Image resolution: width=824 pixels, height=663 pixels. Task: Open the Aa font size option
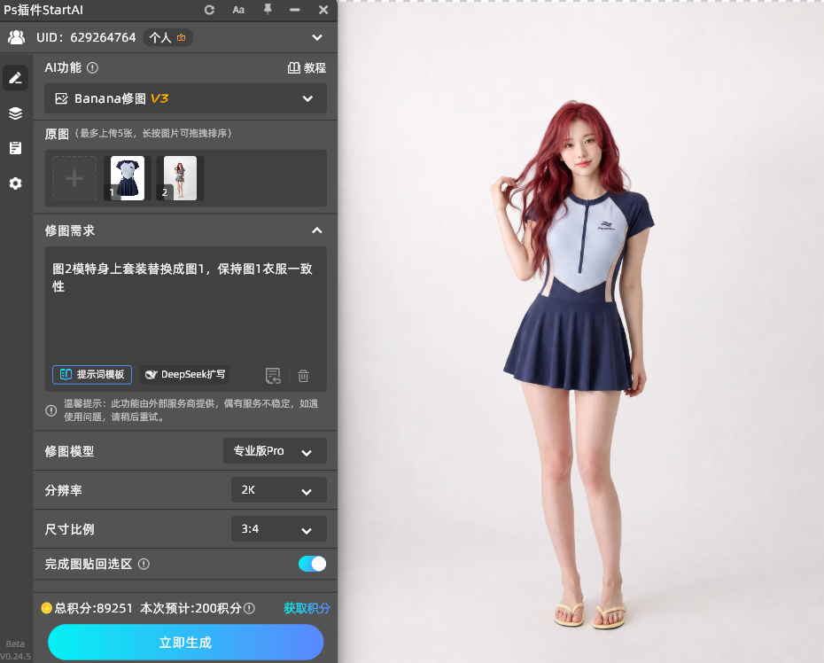point(238,10)
